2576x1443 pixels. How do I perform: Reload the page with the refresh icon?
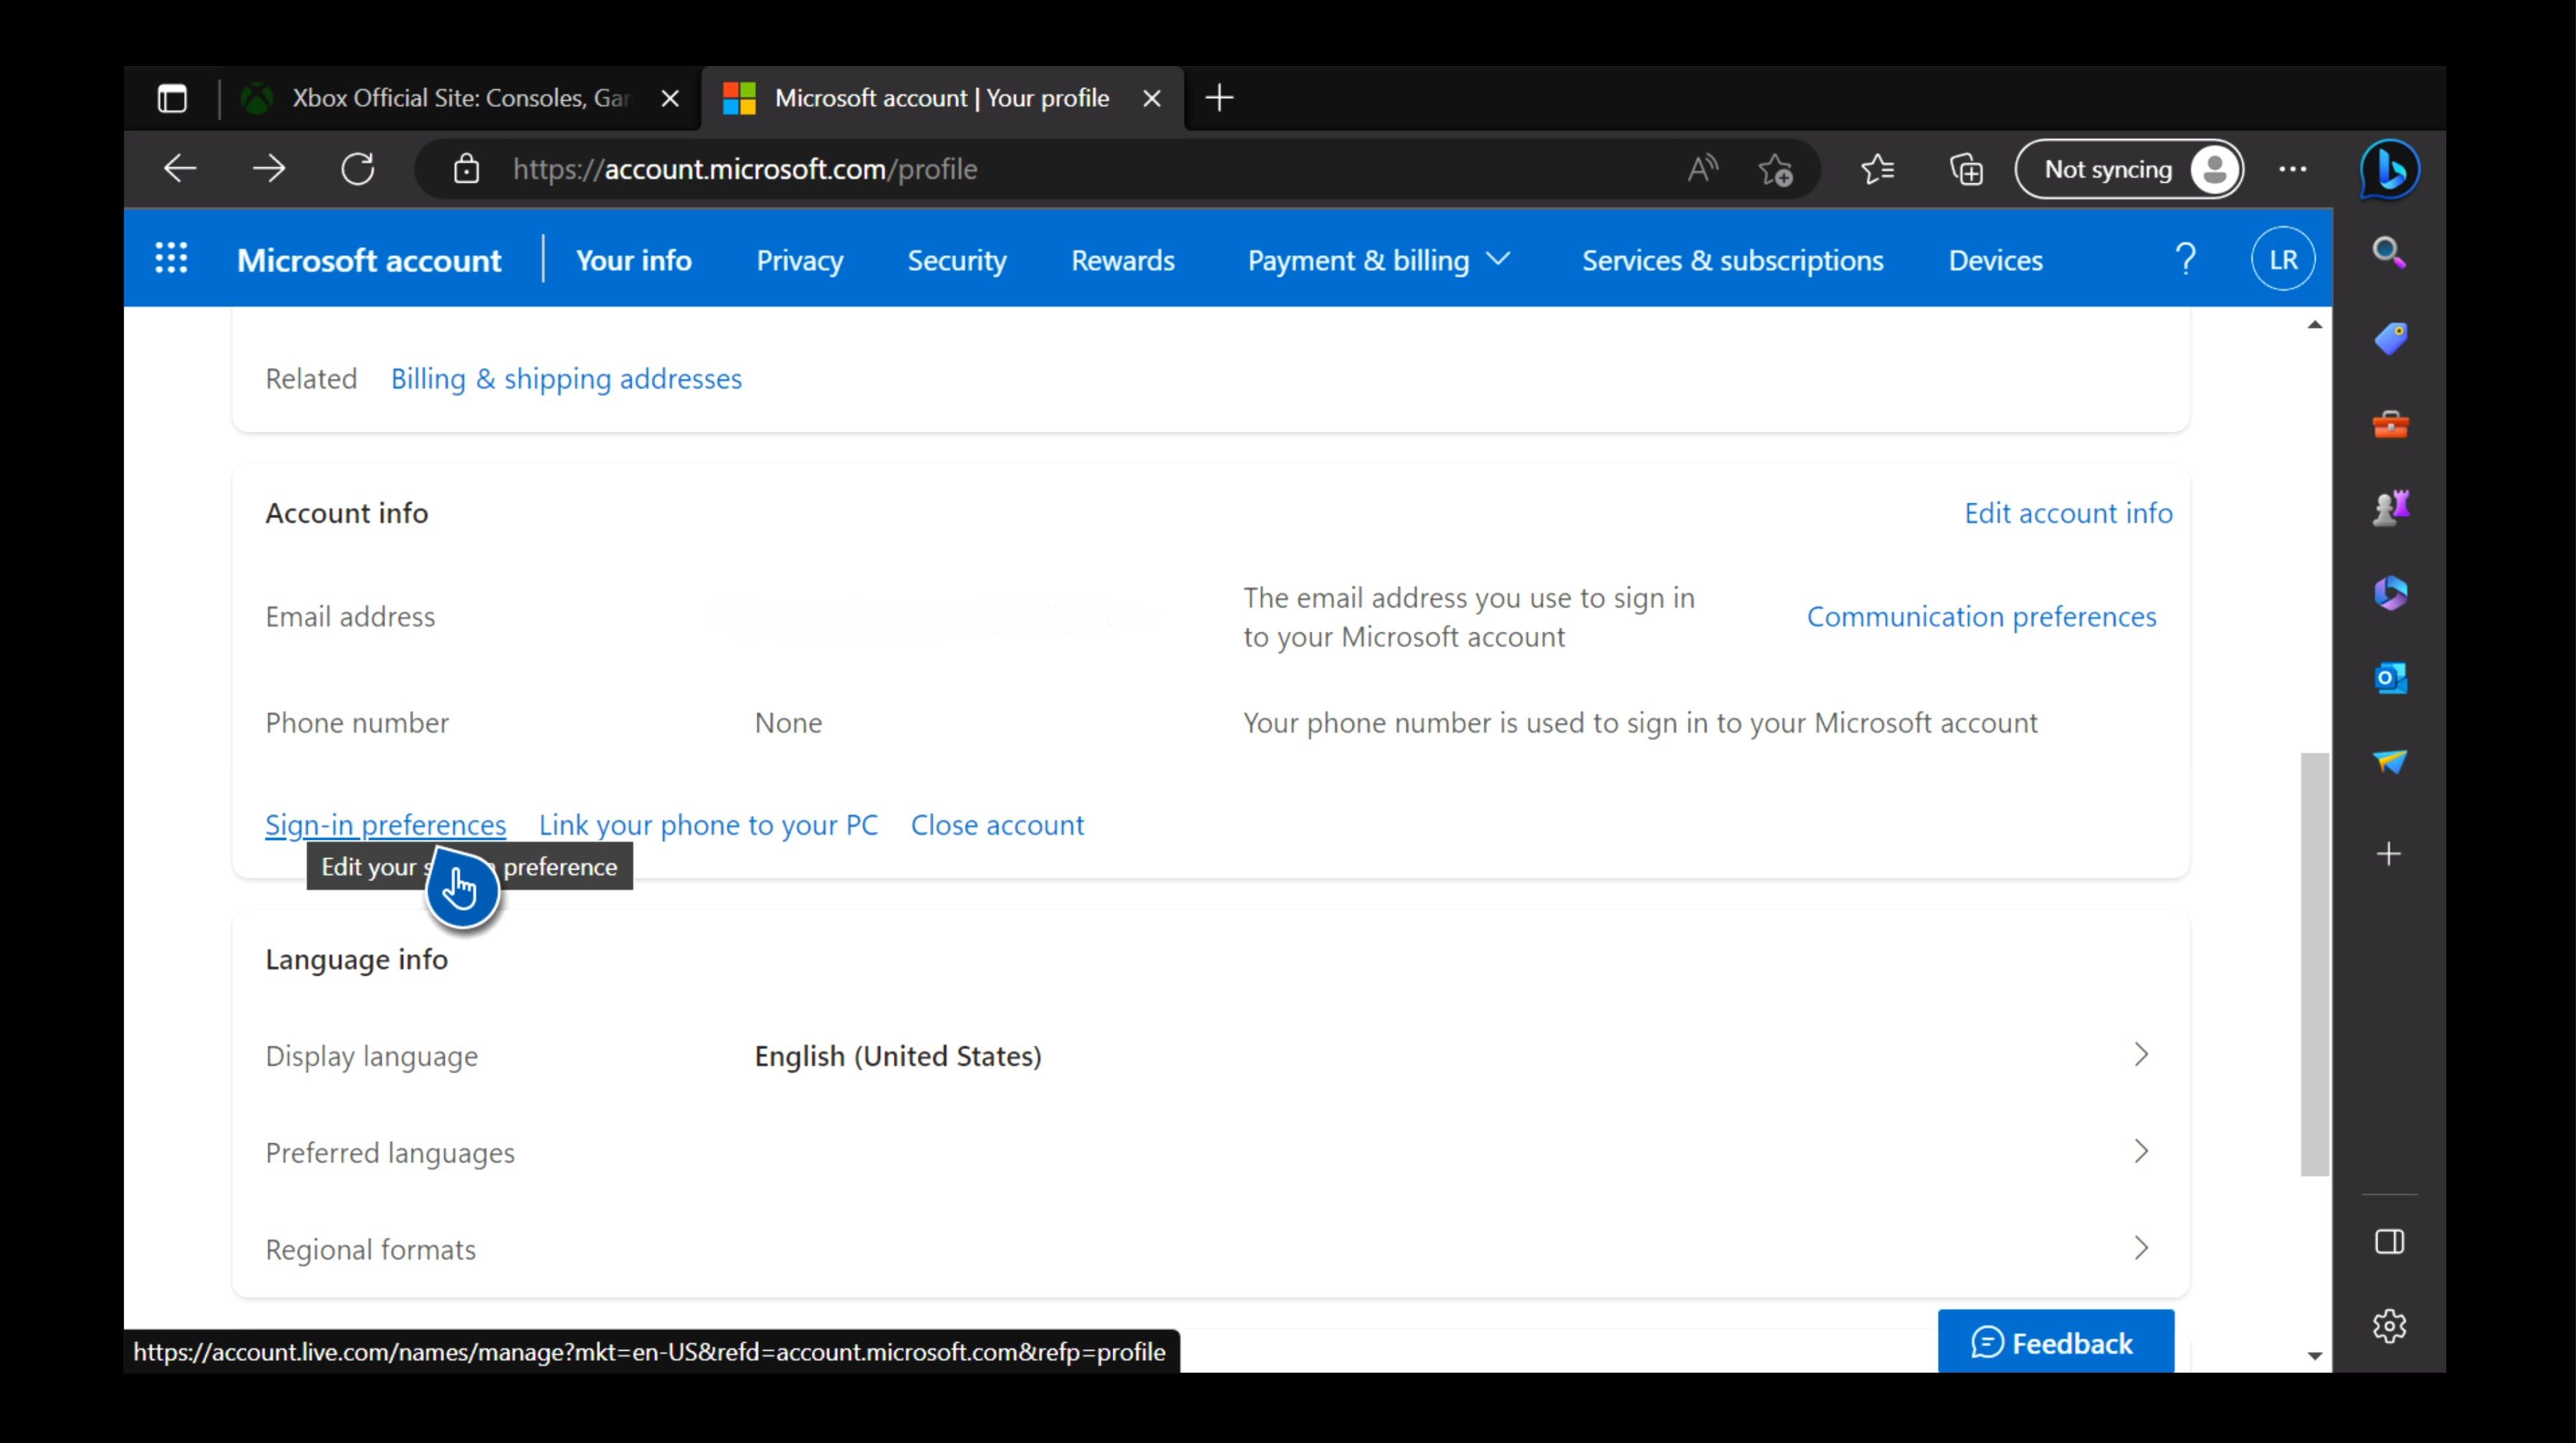click(x=358, y=169)
